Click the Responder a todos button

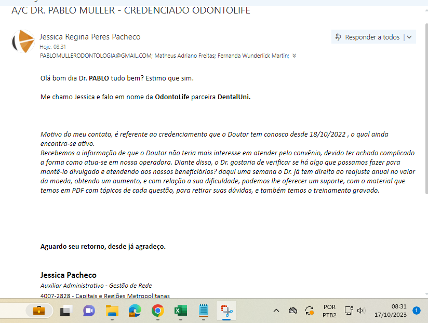tap(367, 37)
